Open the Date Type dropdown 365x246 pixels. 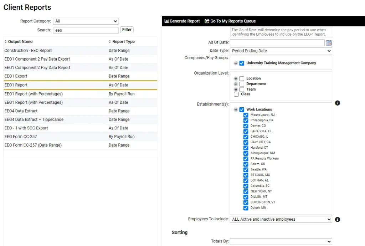281,51
